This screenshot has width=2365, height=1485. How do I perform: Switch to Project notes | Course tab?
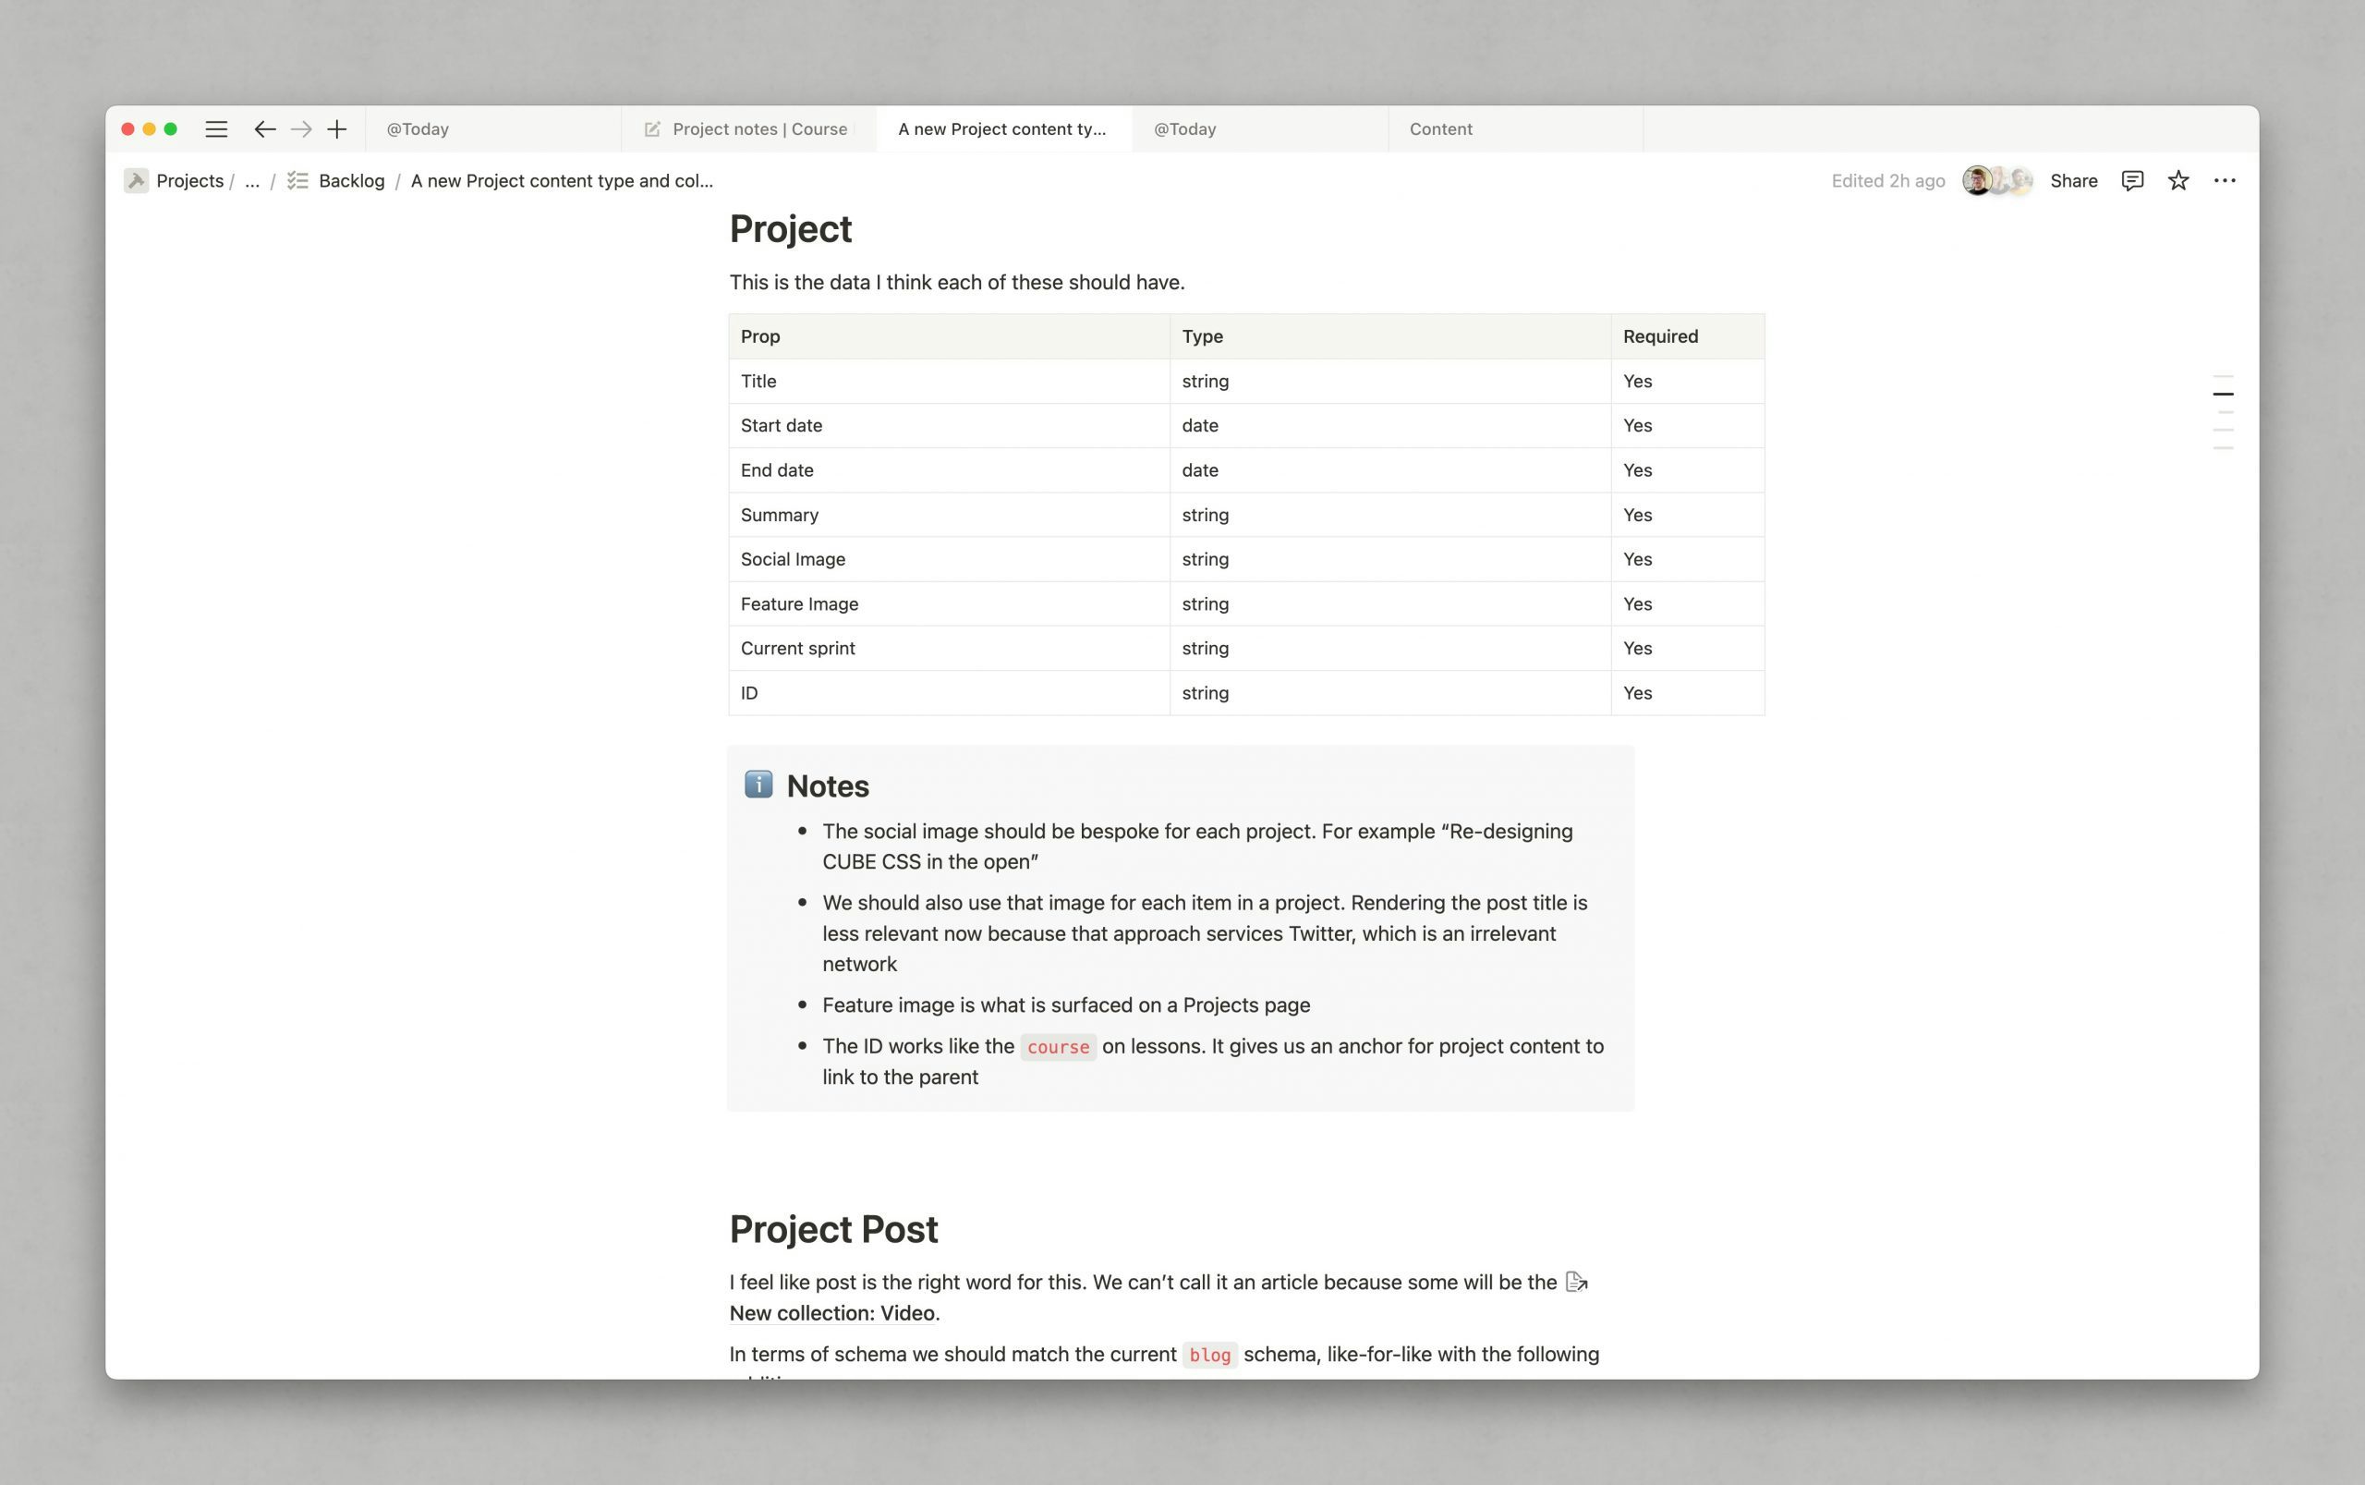click(x=749, y=128)
